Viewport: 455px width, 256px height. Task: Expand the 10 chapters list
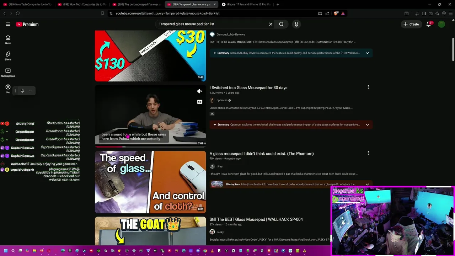click(367, 184)
